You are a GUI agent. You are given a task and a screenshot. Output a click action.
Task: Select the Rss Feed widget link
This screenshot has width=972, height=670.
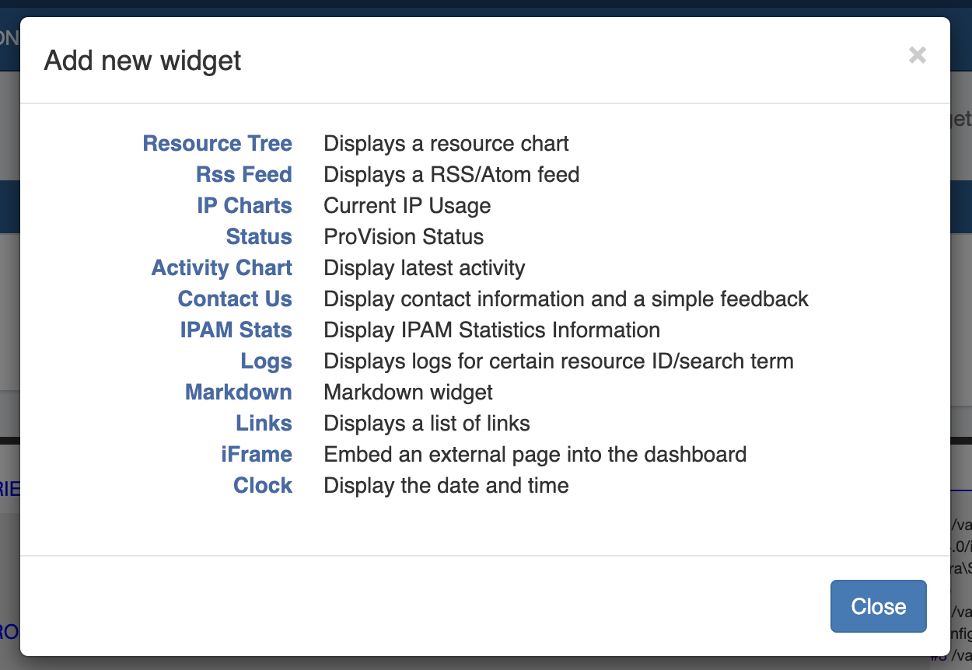point(243,175)
